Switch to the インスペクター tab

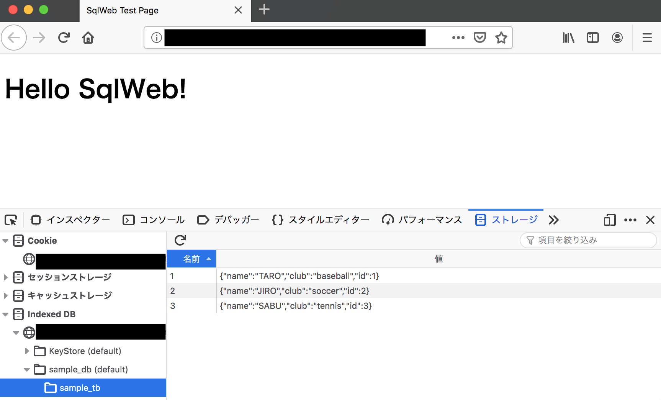pos(70,220)
